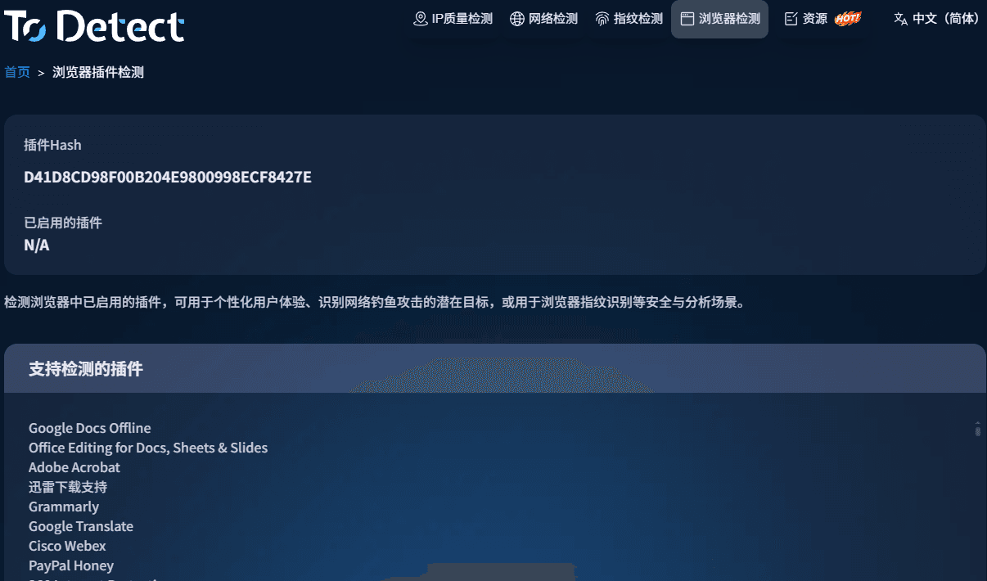The image size is (987, 581).
Task: Click PayPal Honey in the plugin list
Action: pos(71,565)
